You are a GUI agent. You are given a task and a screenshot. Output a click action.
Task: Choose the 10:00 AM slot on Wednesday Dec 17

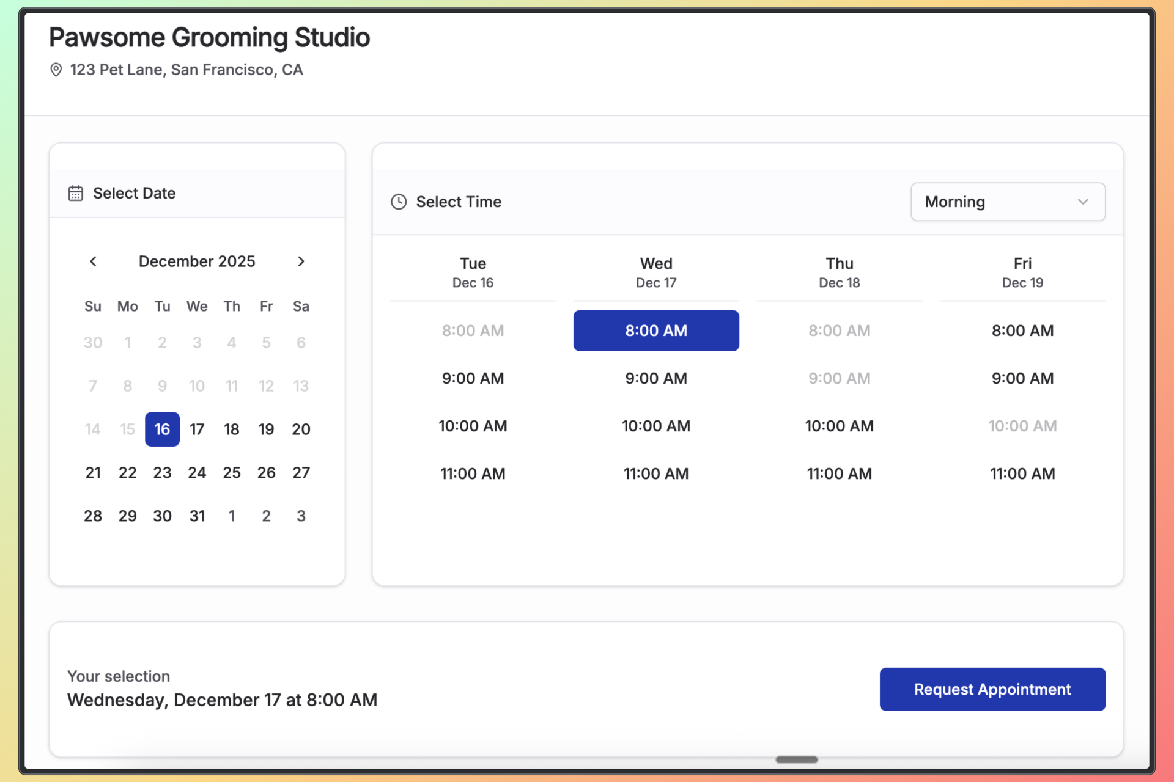tap(655, 426)
